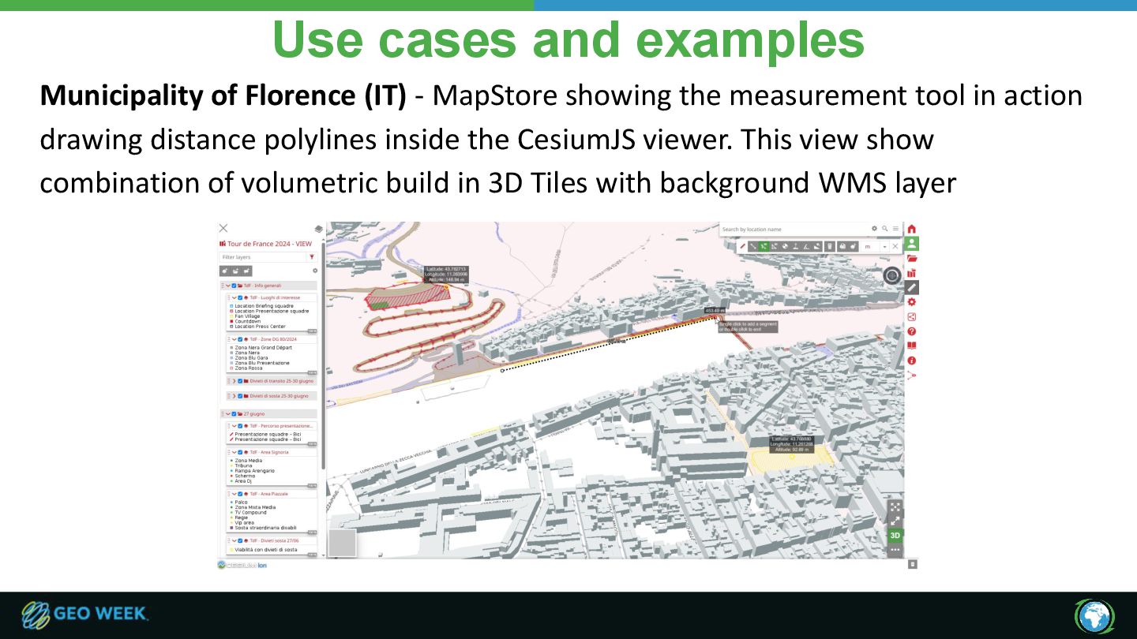Expand Divieti di transito 25-30 giugno group
Viewport: 1137px width, 639px height.
point(234,381)
